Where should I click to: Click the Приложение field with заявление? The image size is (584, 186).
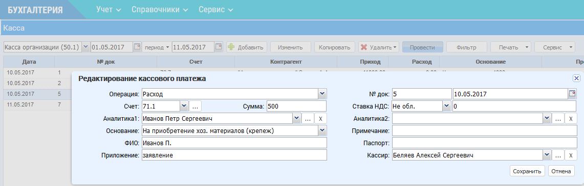point(234,155)
